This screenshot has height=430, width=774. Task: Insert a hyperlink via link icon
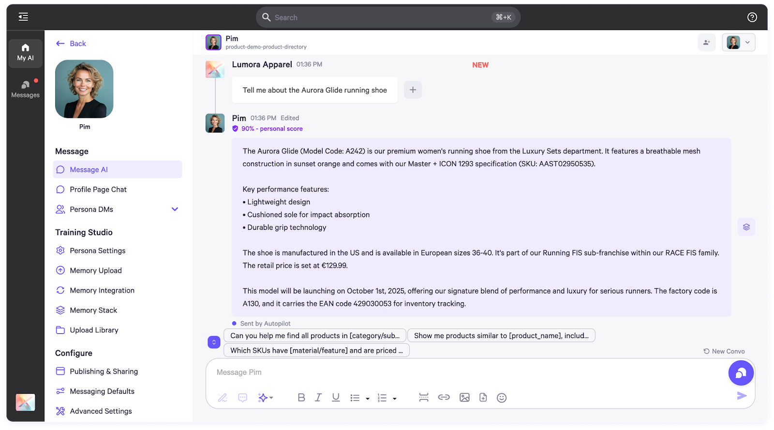click(444, 398)
